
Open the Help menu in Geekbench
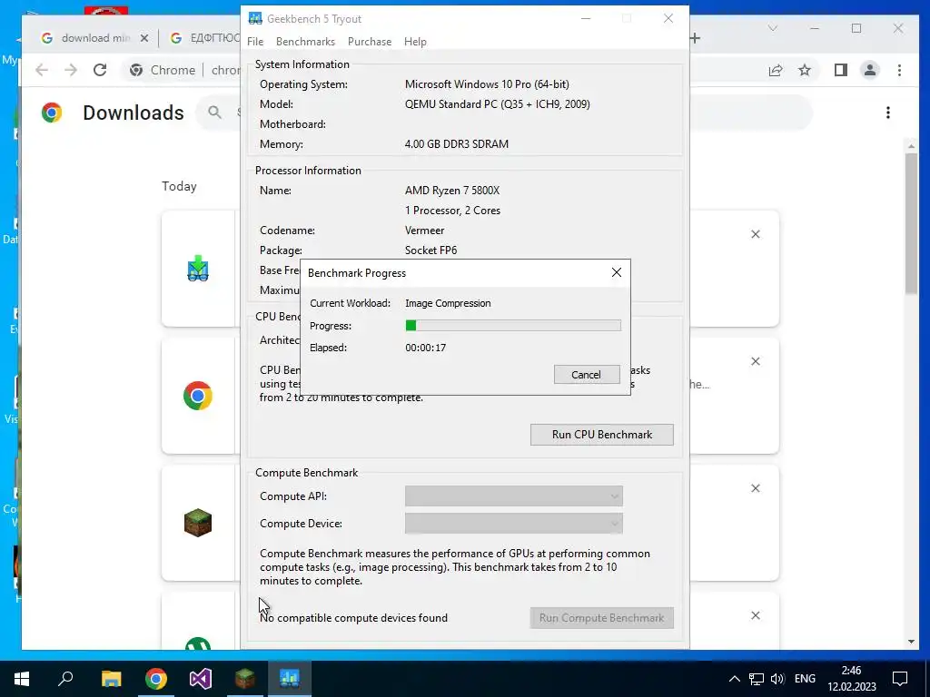[415, 42]
